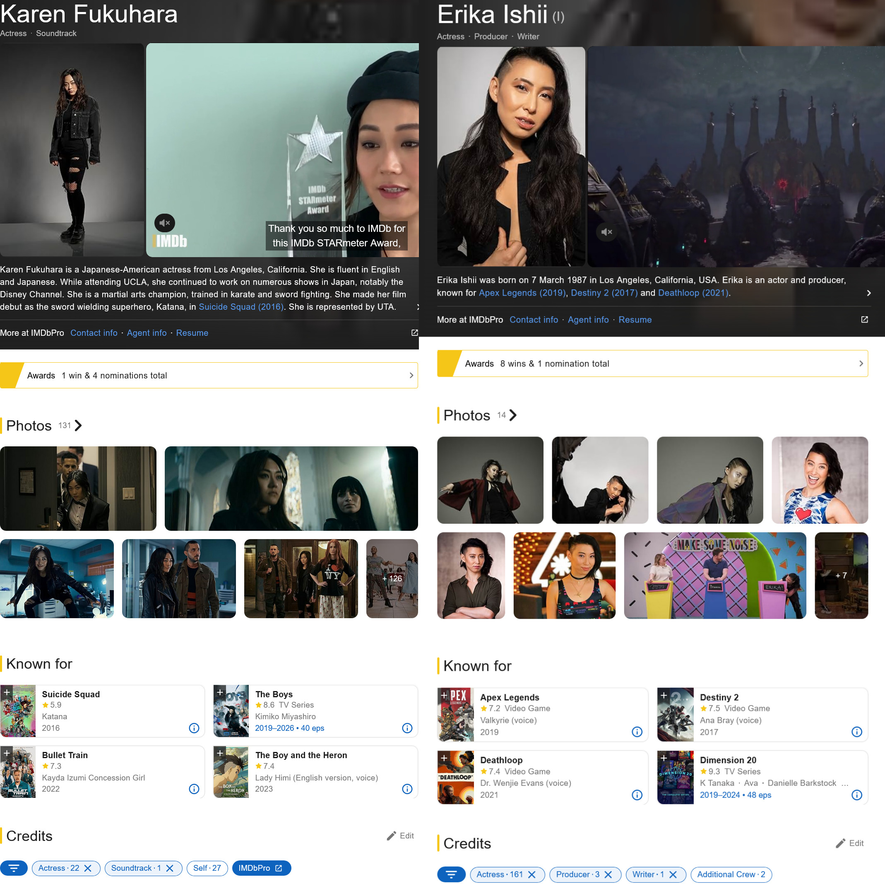Image resolution: width=885 pixels, height=884 pixels.
Task: Open +126 more photos thumbnail
Action: click(392, 578)
